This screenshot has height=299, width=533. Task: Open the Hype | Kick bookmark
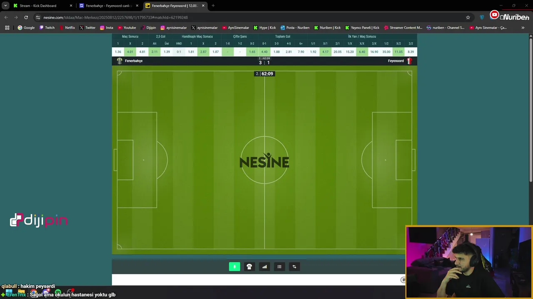[x=265, y=28]
